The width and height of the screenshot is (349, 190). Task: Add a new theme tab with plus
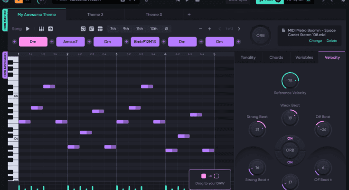[x=189, y=15]
